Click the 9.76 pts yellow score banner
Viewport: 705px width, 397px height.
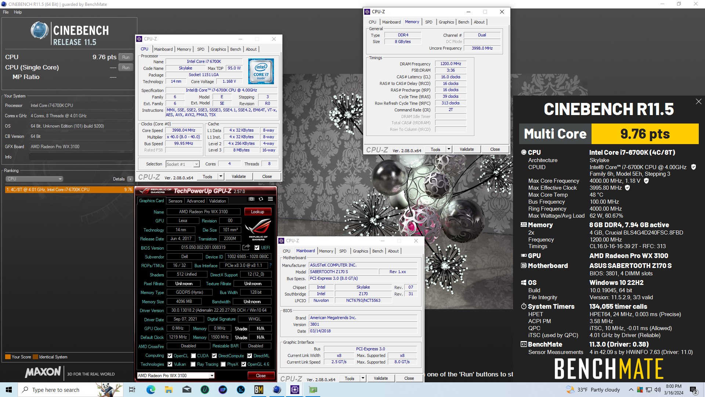(645, 134)
